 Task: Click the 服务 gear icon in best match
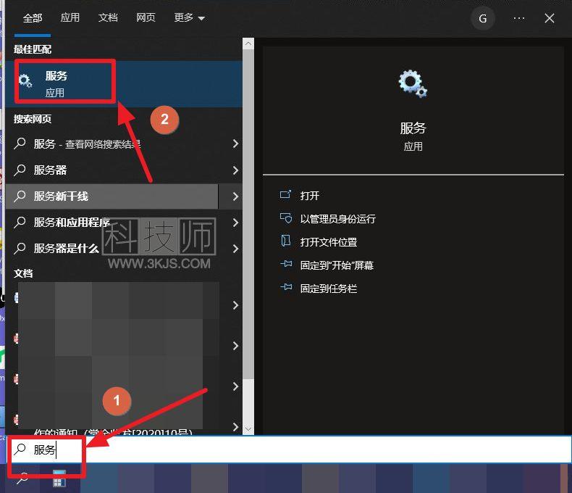(25, 80)
